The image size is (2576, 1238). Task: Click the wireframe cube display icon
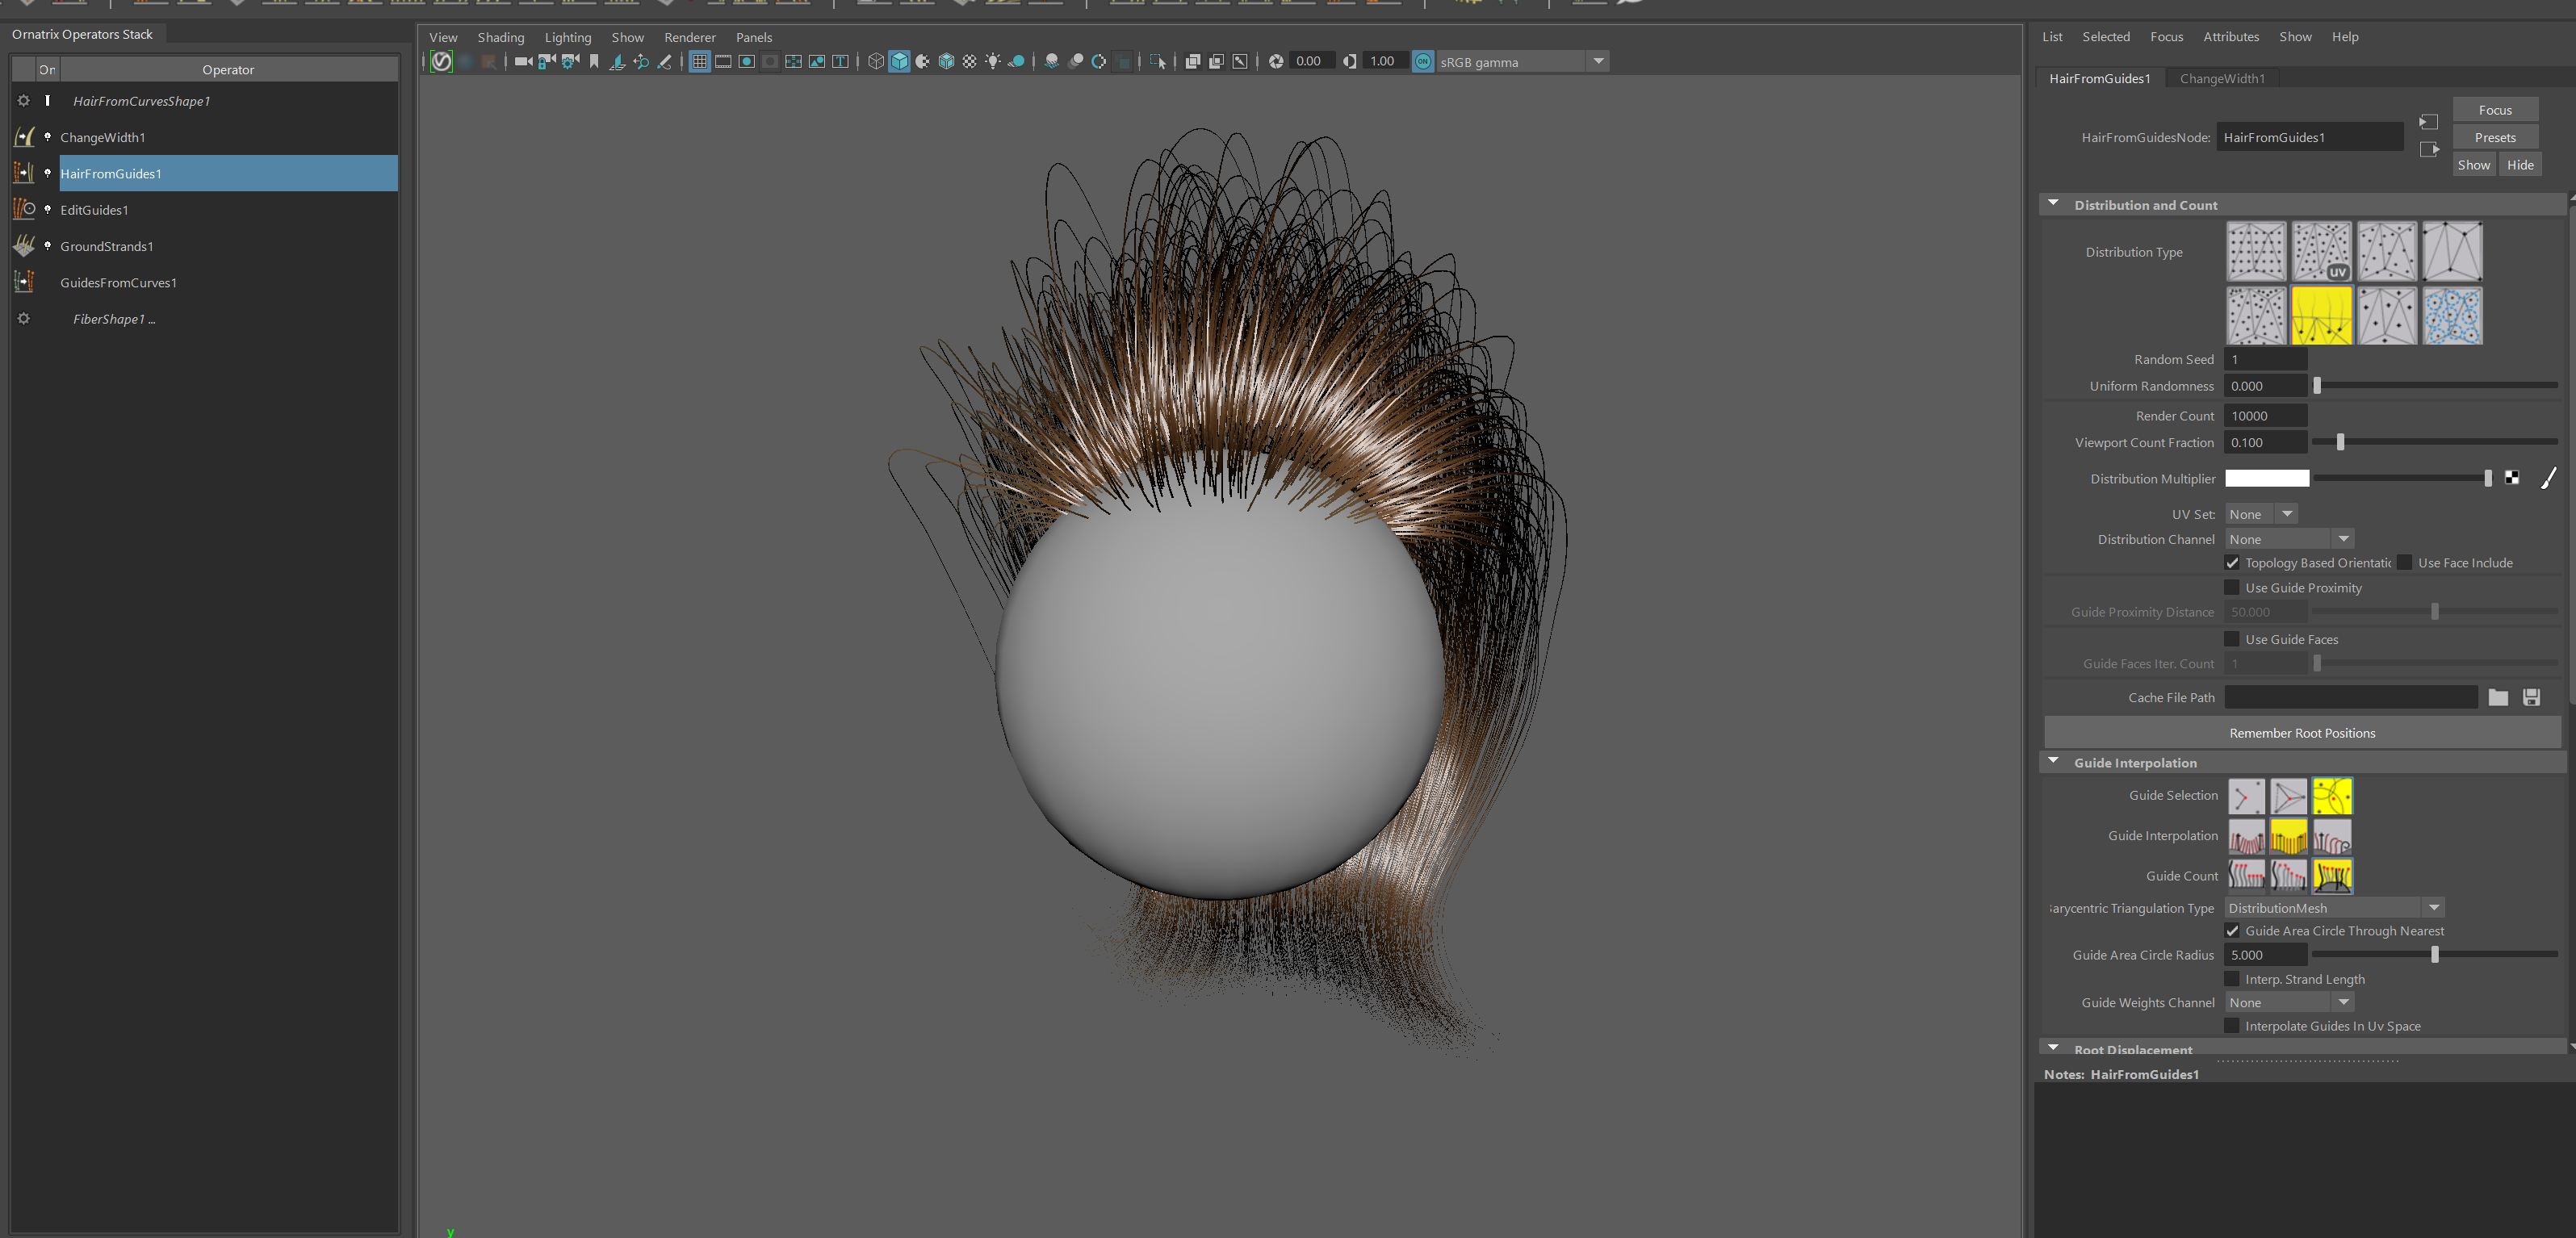point(876,62)
